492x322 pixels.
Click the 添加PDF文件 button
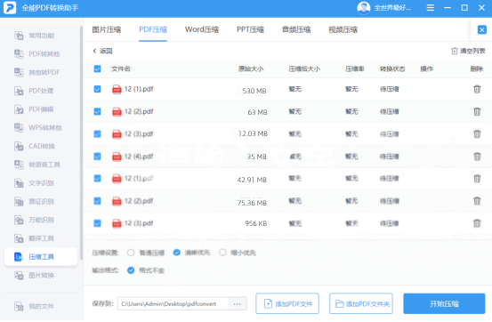(x=287, y=304)
